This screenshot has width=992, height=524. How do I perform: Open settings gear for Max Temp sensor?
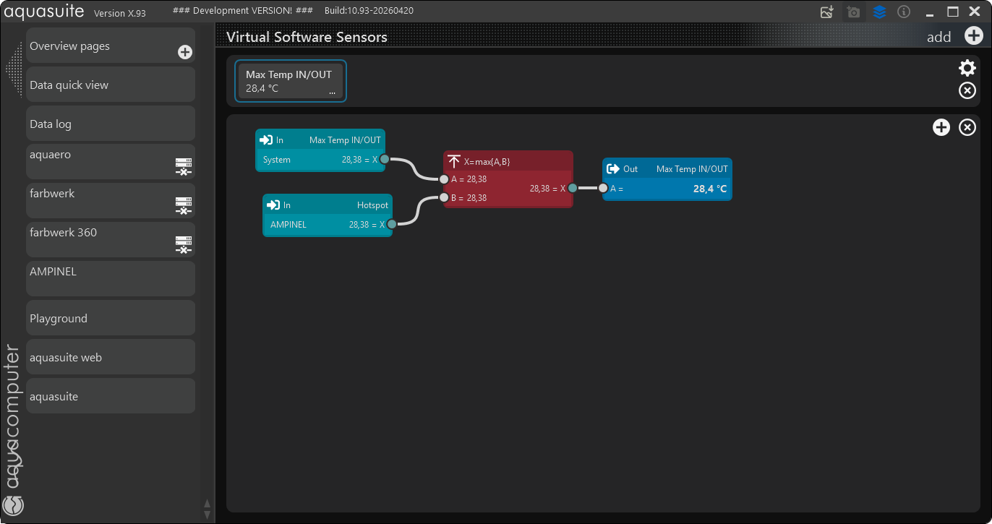[967, 68]
